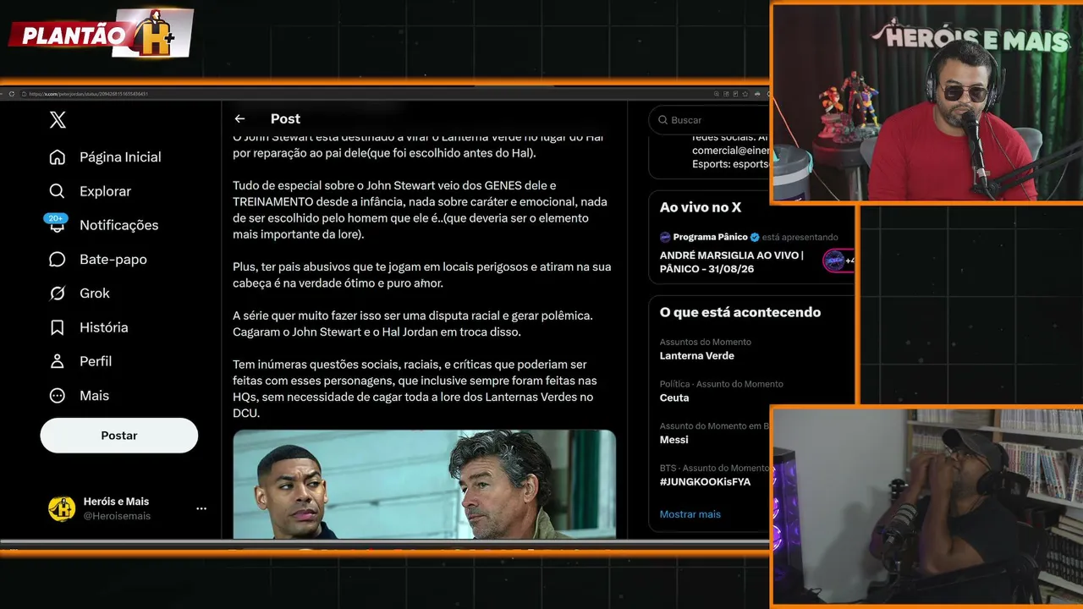Open the Notificações bell icon
Screen dimensions: 1083x609
tap(58, 226)
